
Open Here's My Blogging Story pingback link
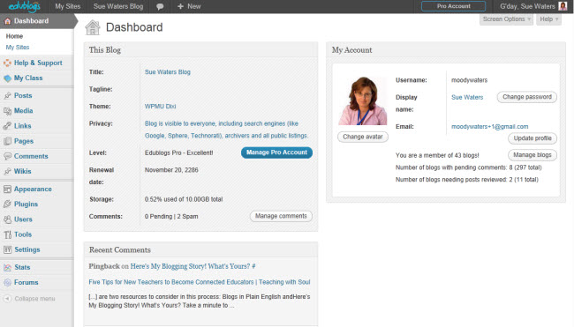point(193,266)
